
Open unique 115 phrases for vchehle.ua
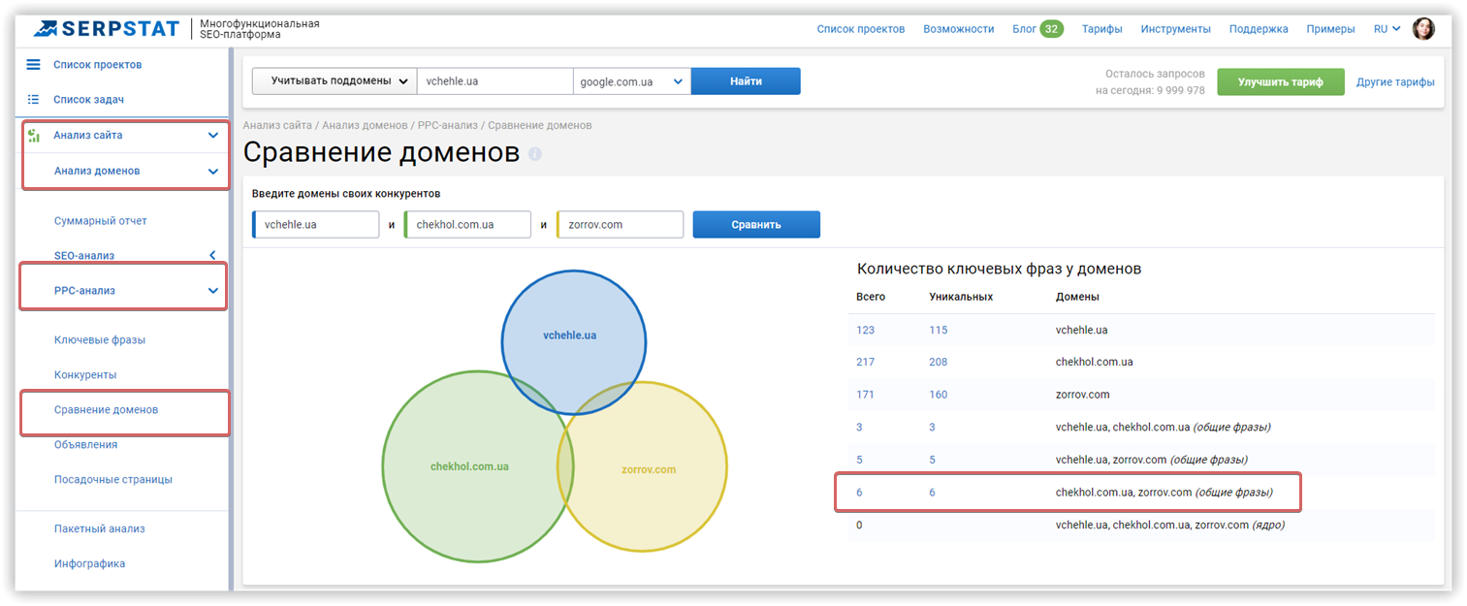[938, 330]
